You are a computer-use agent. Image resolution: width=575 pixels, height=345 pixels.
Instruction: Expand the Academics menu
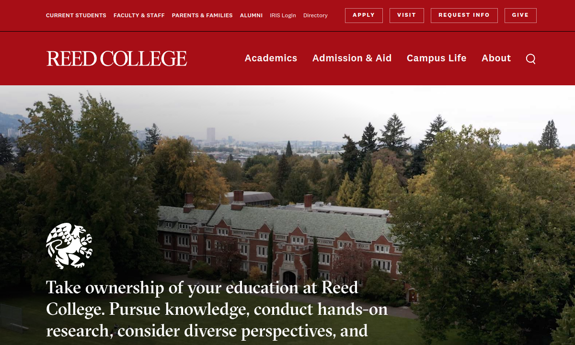(271, 58)
